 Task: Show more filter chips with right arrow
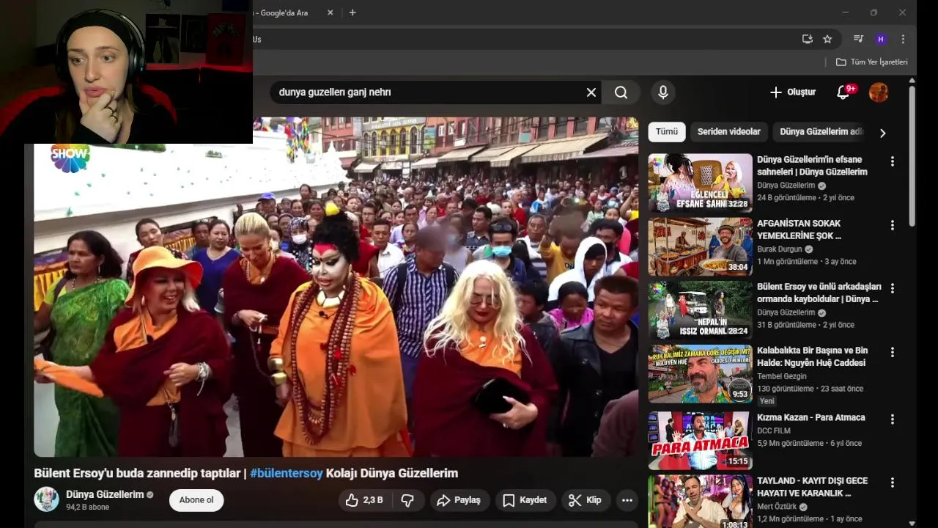click(882, 133)
